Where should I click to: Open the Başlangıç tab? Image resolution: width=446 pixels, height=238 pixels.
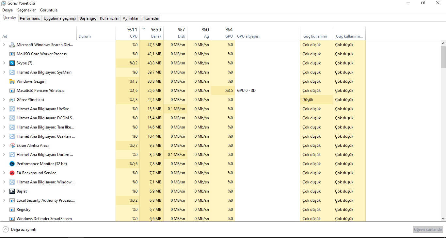click(88, 18)
